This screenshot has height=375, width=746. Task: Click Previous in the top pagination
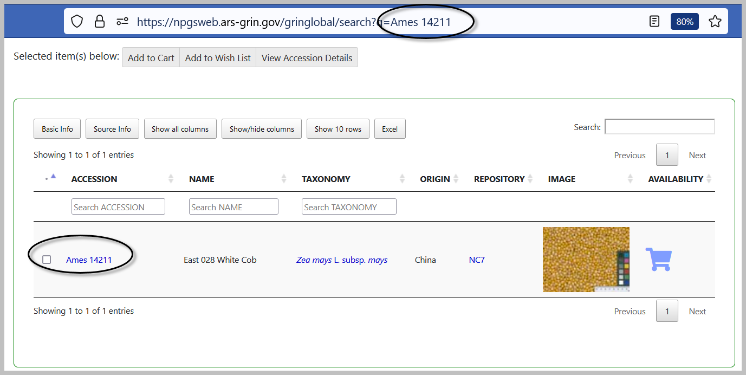[630, 155]
